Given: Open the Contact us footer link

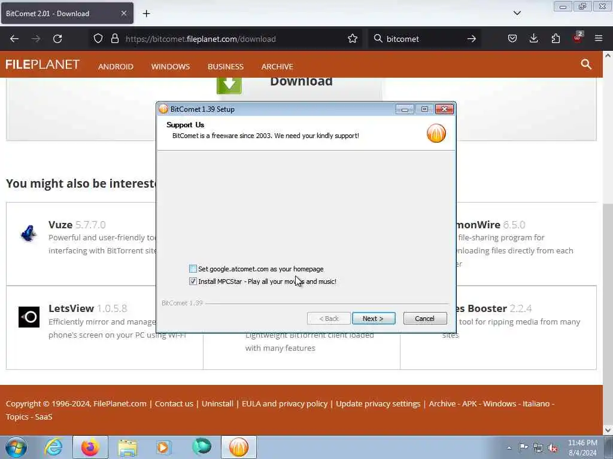Looking at the screenshot, I should coord(174,403).
